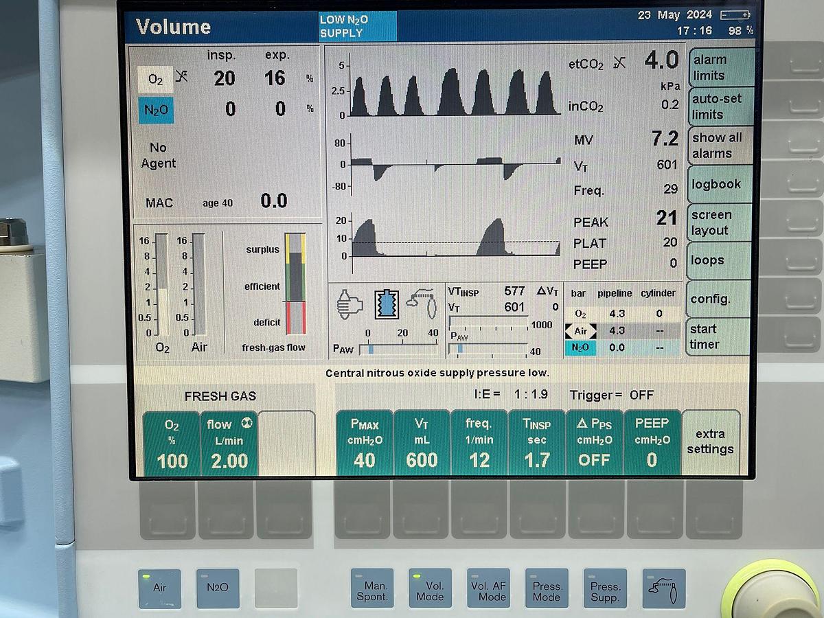
Task: Toggle the N2O gas supply key
Action: pyautogui.click(x=217, y=588)
